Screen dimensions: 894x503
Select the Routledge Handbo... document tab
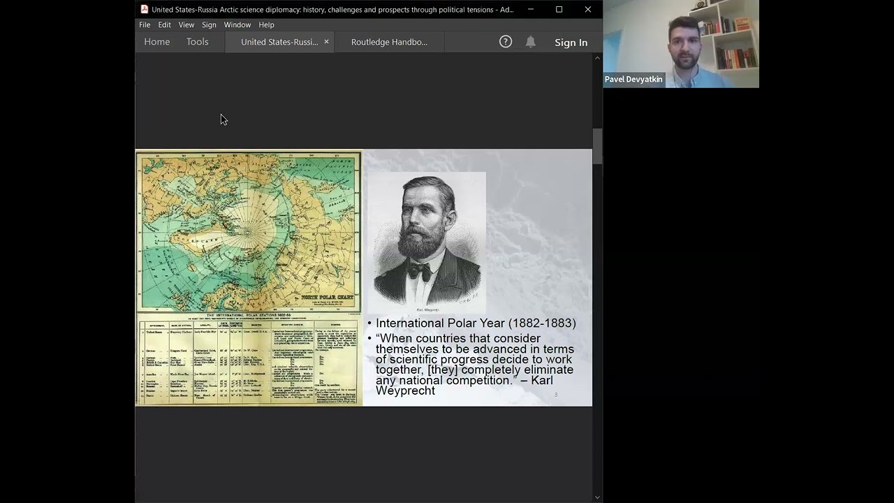point(389,42)
